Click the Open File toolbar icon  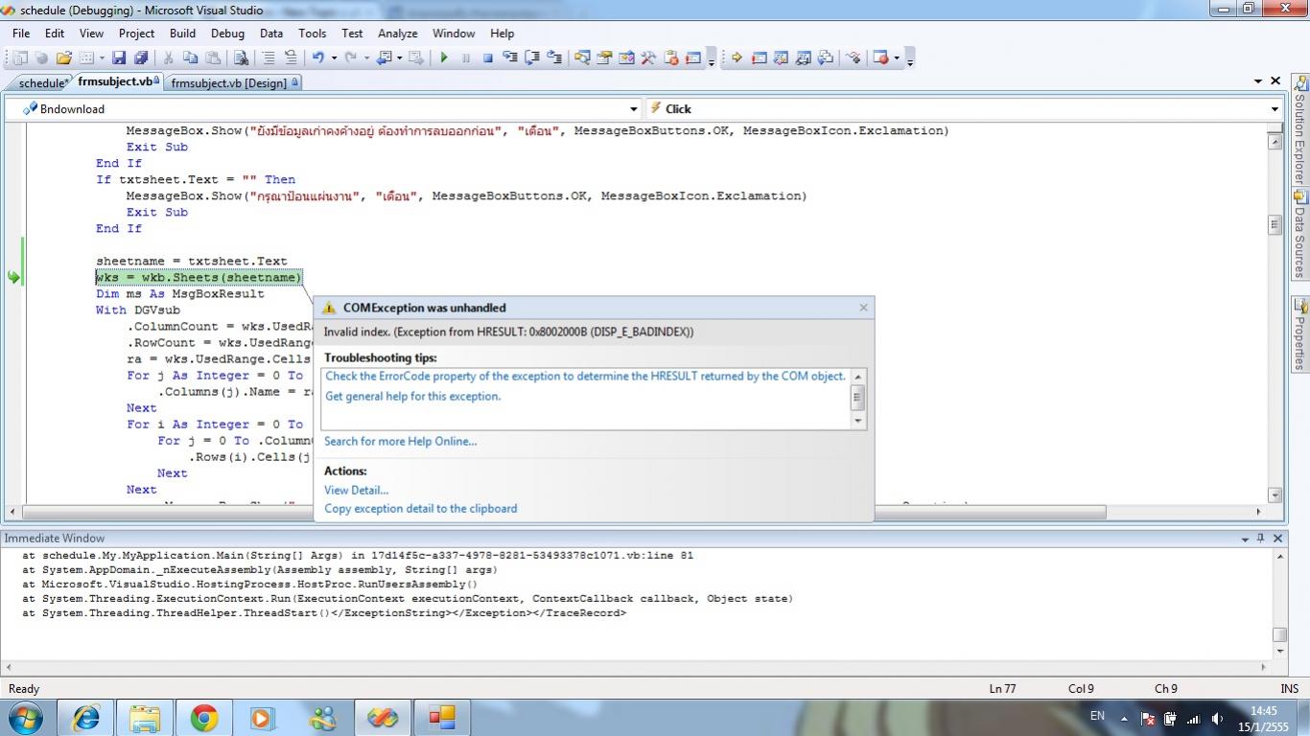[x=63, y=57]
